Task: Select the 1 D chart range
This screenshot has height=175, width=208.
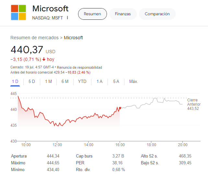Action: click(x=15, y=81)
